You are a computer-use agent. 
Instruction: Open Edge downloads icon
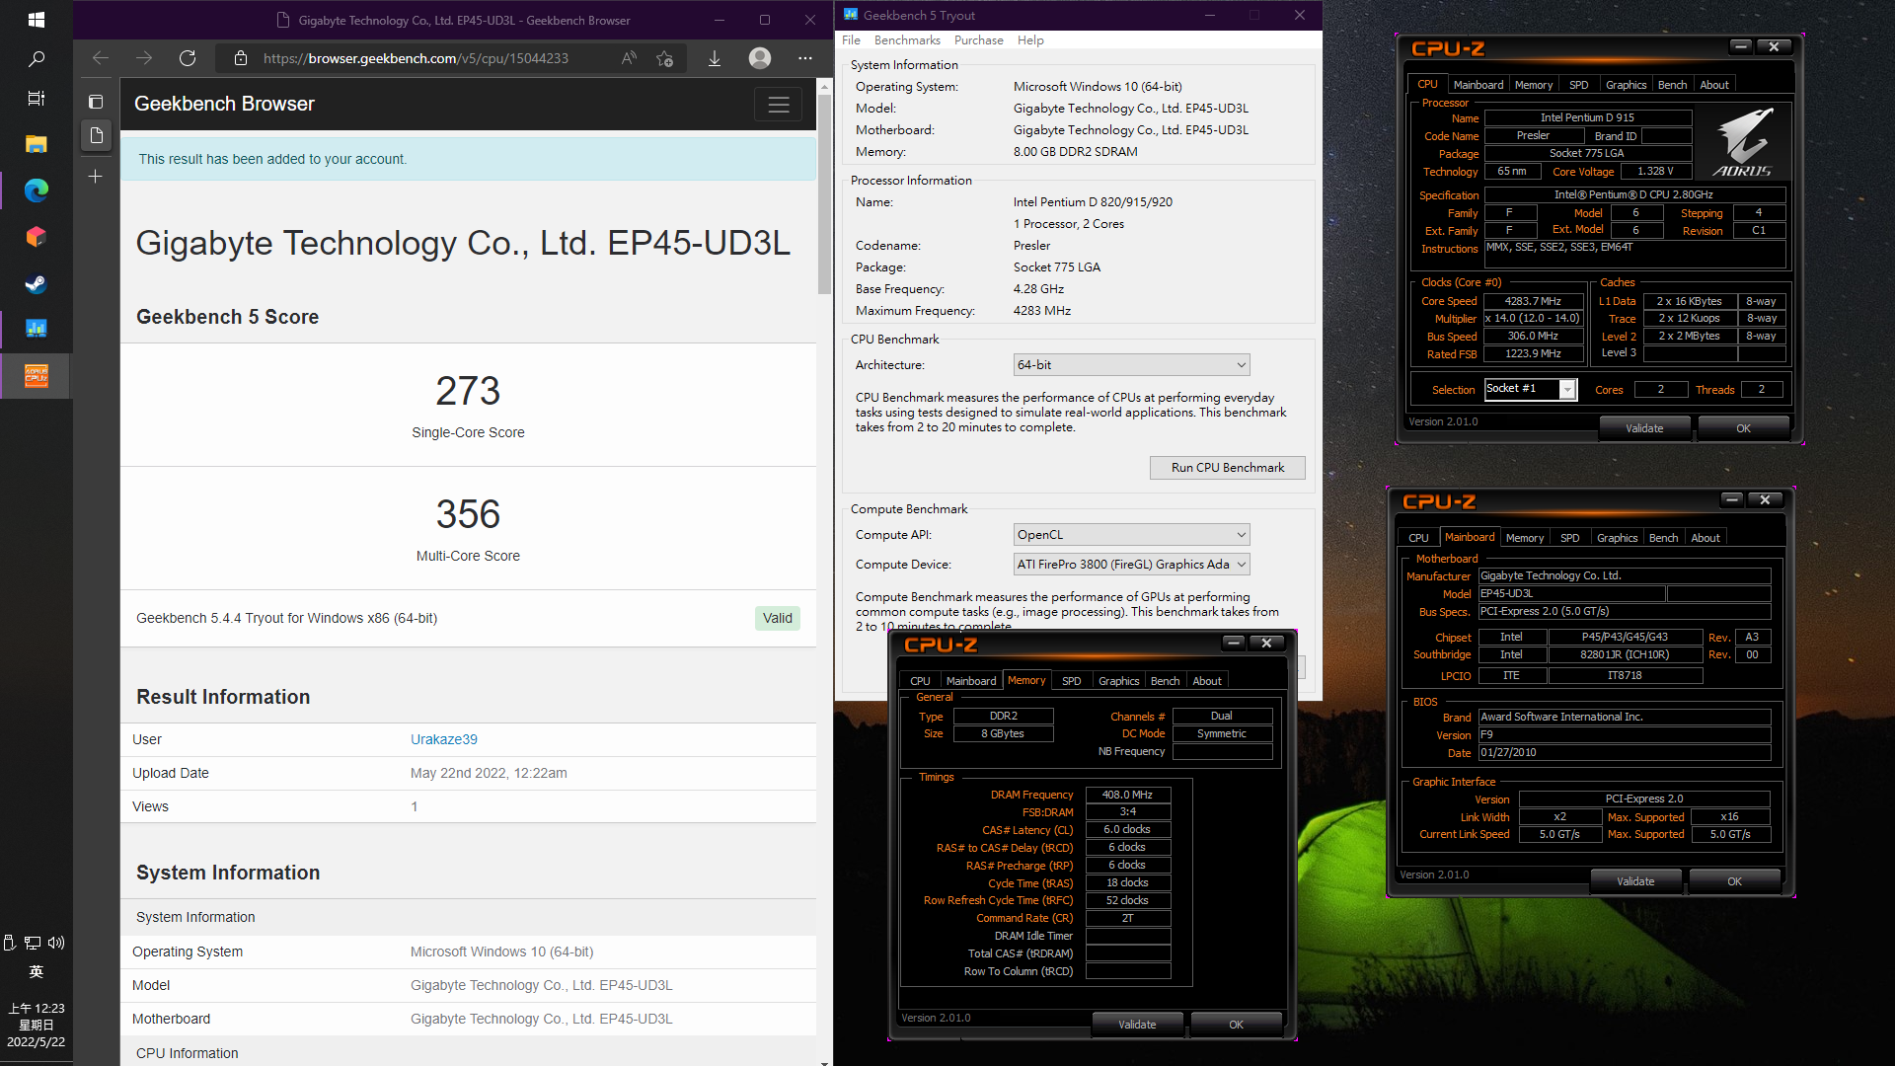[715, 58]
